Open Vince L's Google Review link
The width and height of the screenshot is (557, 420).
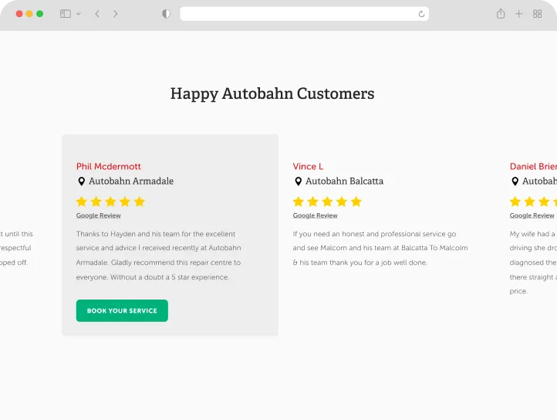pos(315,216)
